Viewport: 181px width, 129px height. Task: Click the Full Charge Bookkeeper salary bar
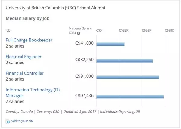tap(110, 44)
